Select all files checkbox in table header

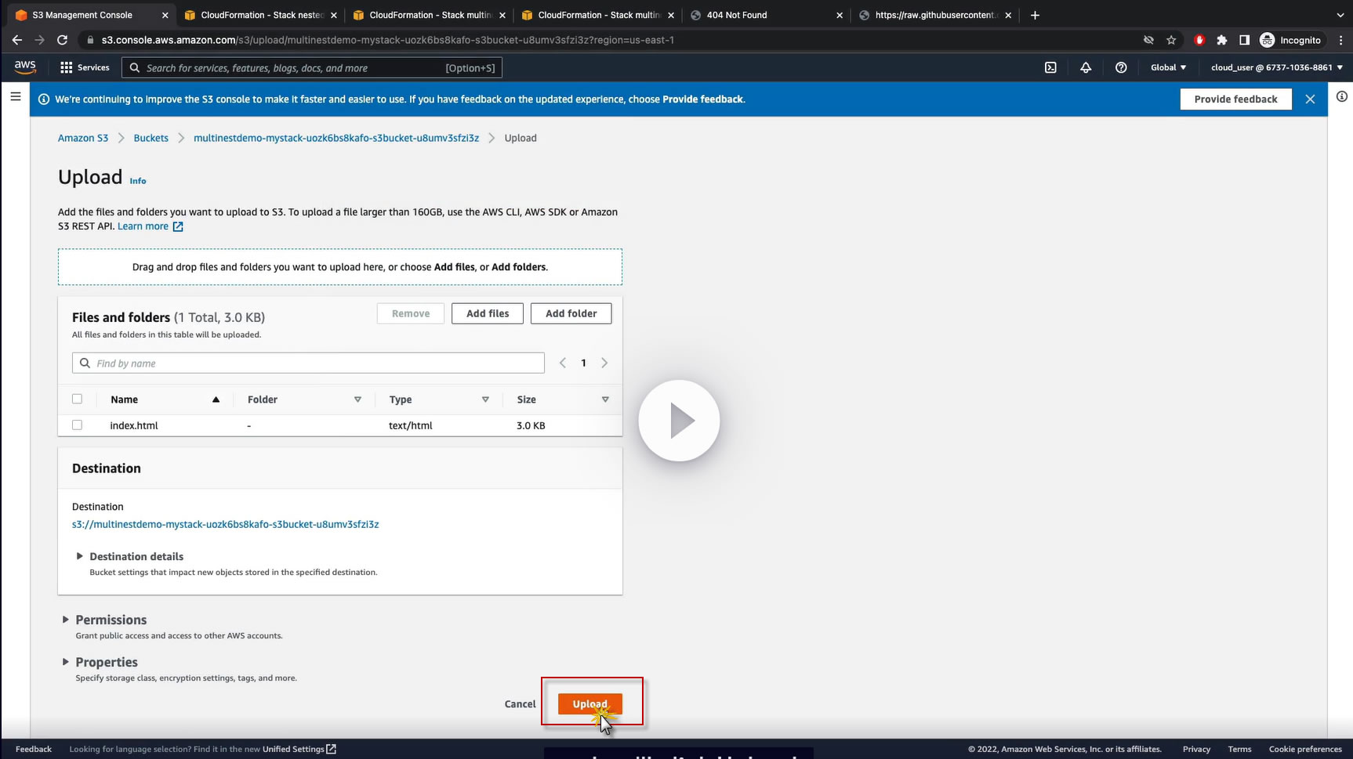click(x=77, y=399)
